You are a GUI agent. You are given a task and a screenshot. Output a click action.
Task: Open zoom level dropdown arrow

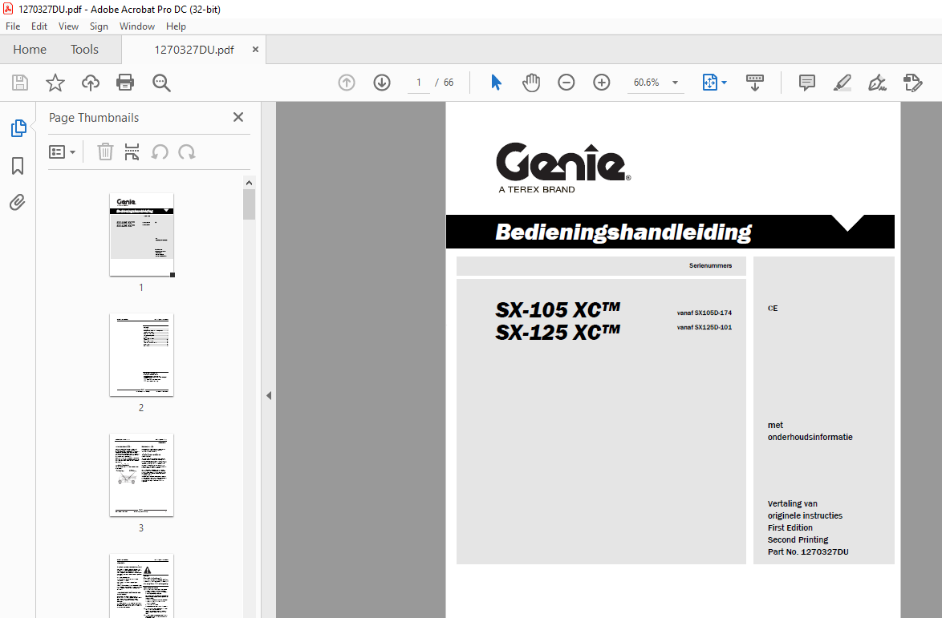[x=676, y=83]
